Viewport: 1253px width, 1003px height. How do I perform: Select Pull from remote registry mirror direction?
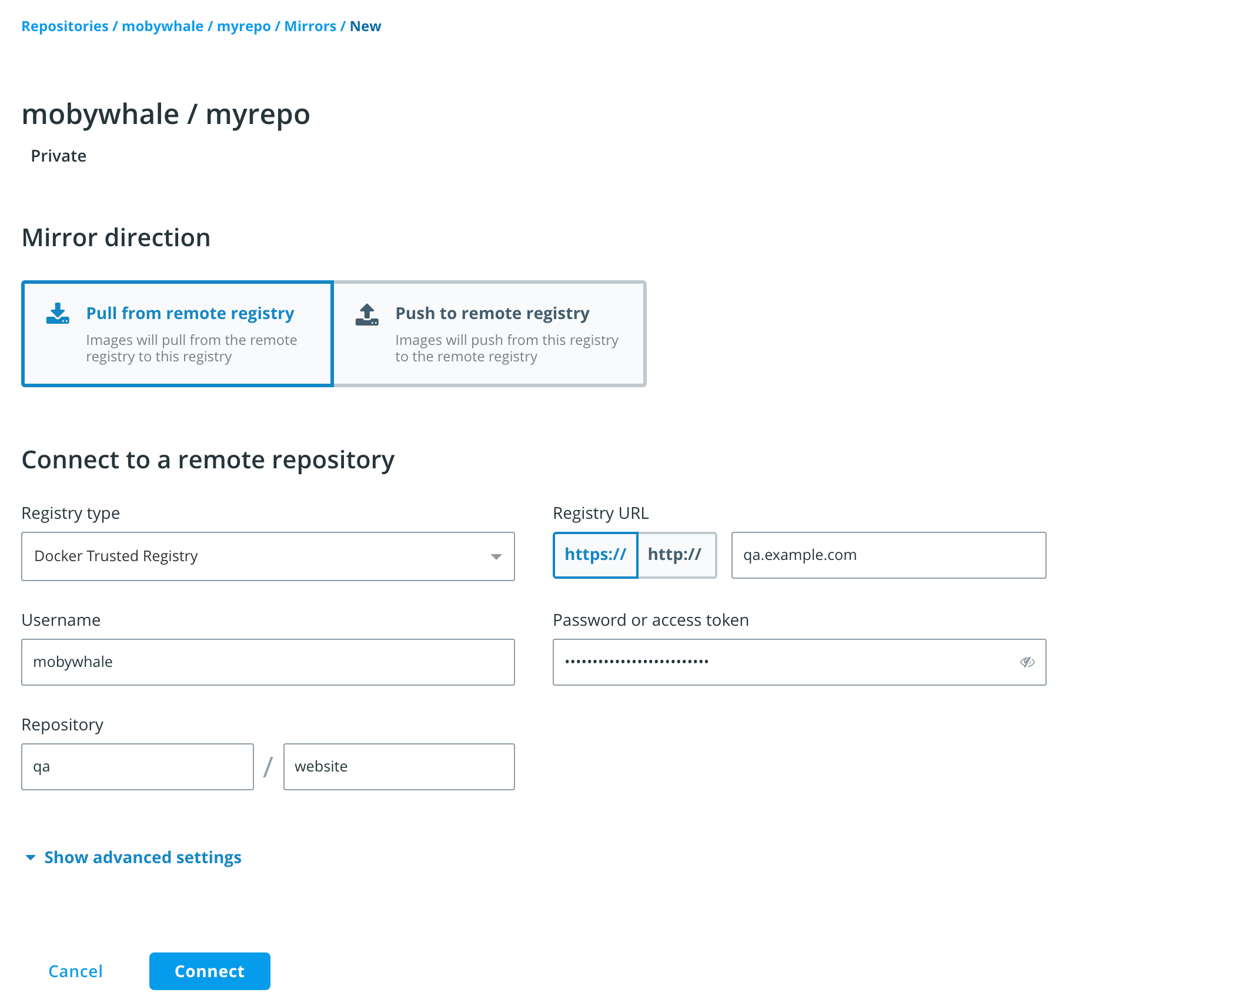[x=176, y=333]
